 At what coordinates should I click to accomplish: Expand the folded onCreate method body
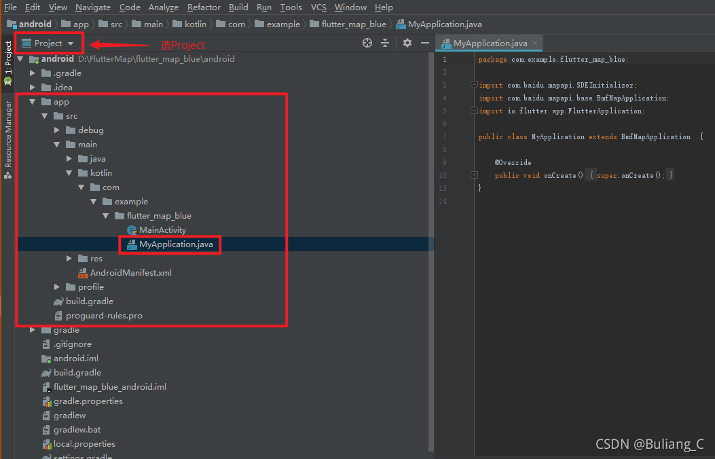474,175
